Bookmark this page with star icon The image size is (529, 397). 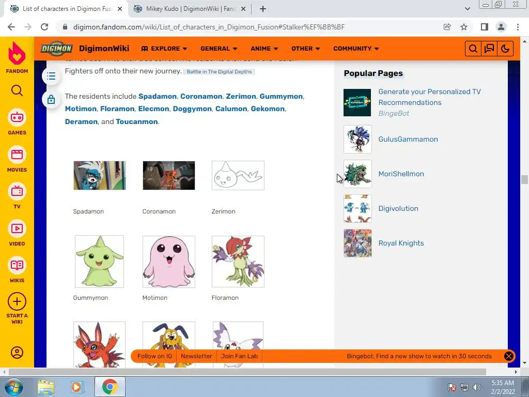(464, 27)
